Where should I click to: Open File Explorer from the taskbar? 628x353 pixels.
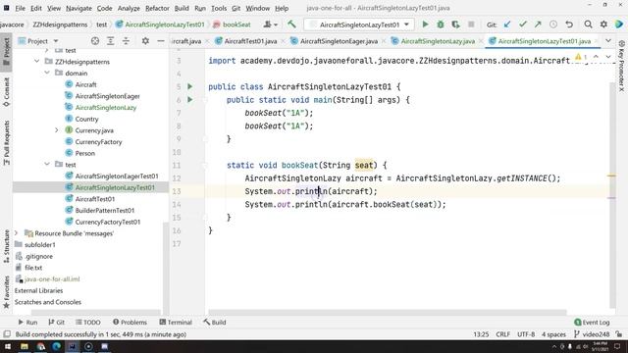(25, 346)
